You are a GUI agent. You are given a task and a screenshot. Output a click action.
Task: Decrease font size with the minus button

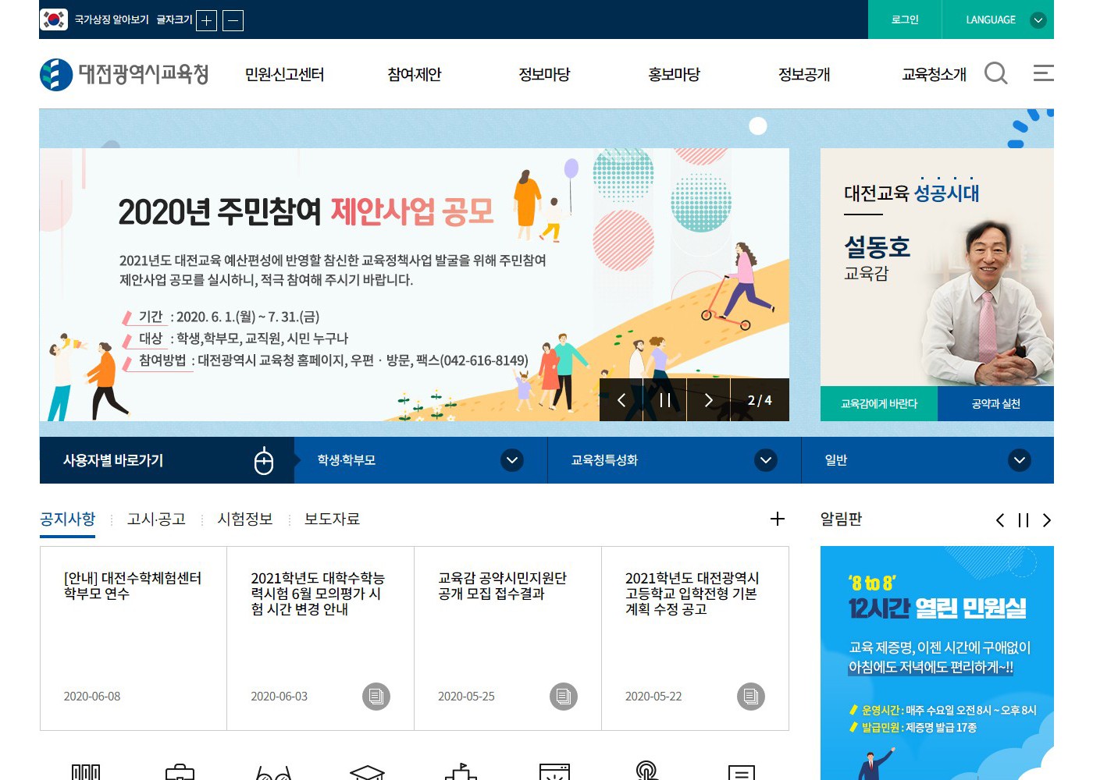point(233,20)
